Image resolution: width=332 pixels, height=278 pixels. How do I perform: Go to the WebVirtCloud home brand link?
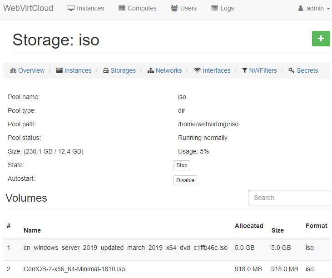click(x=28, y=8)
